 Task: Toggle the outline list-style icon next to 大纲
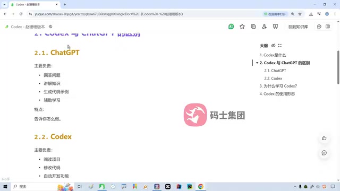click(x=280, y=46)
